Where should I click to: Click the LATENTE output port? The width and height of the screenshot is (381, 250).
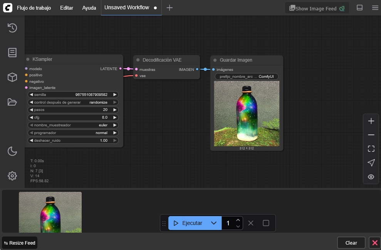tap(120, 69)
